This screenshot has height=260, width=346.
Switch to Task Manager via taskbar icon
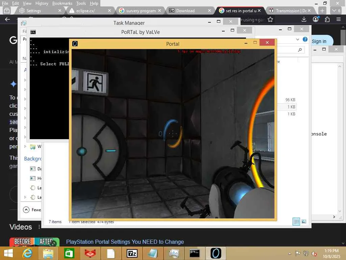[174, 253]
